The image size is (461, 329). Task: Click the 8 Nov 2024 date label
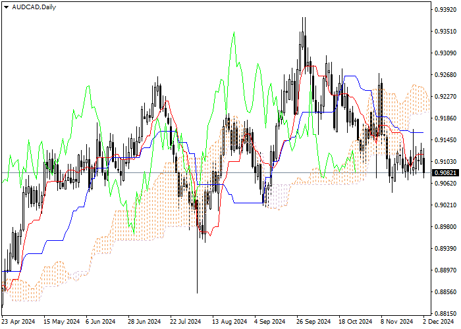[397, 322]
